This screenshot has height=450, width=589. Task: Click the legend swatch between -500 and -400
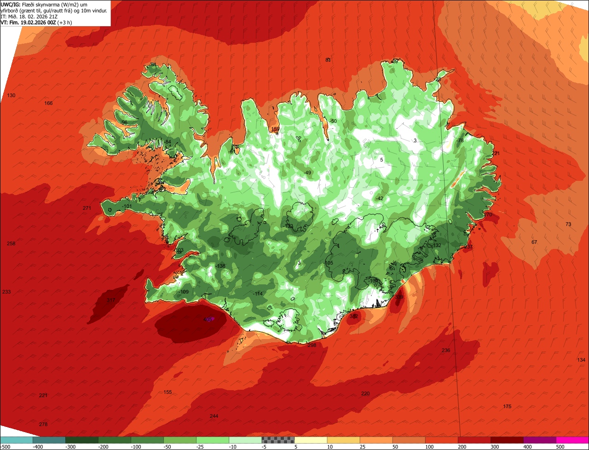[16, 440]
